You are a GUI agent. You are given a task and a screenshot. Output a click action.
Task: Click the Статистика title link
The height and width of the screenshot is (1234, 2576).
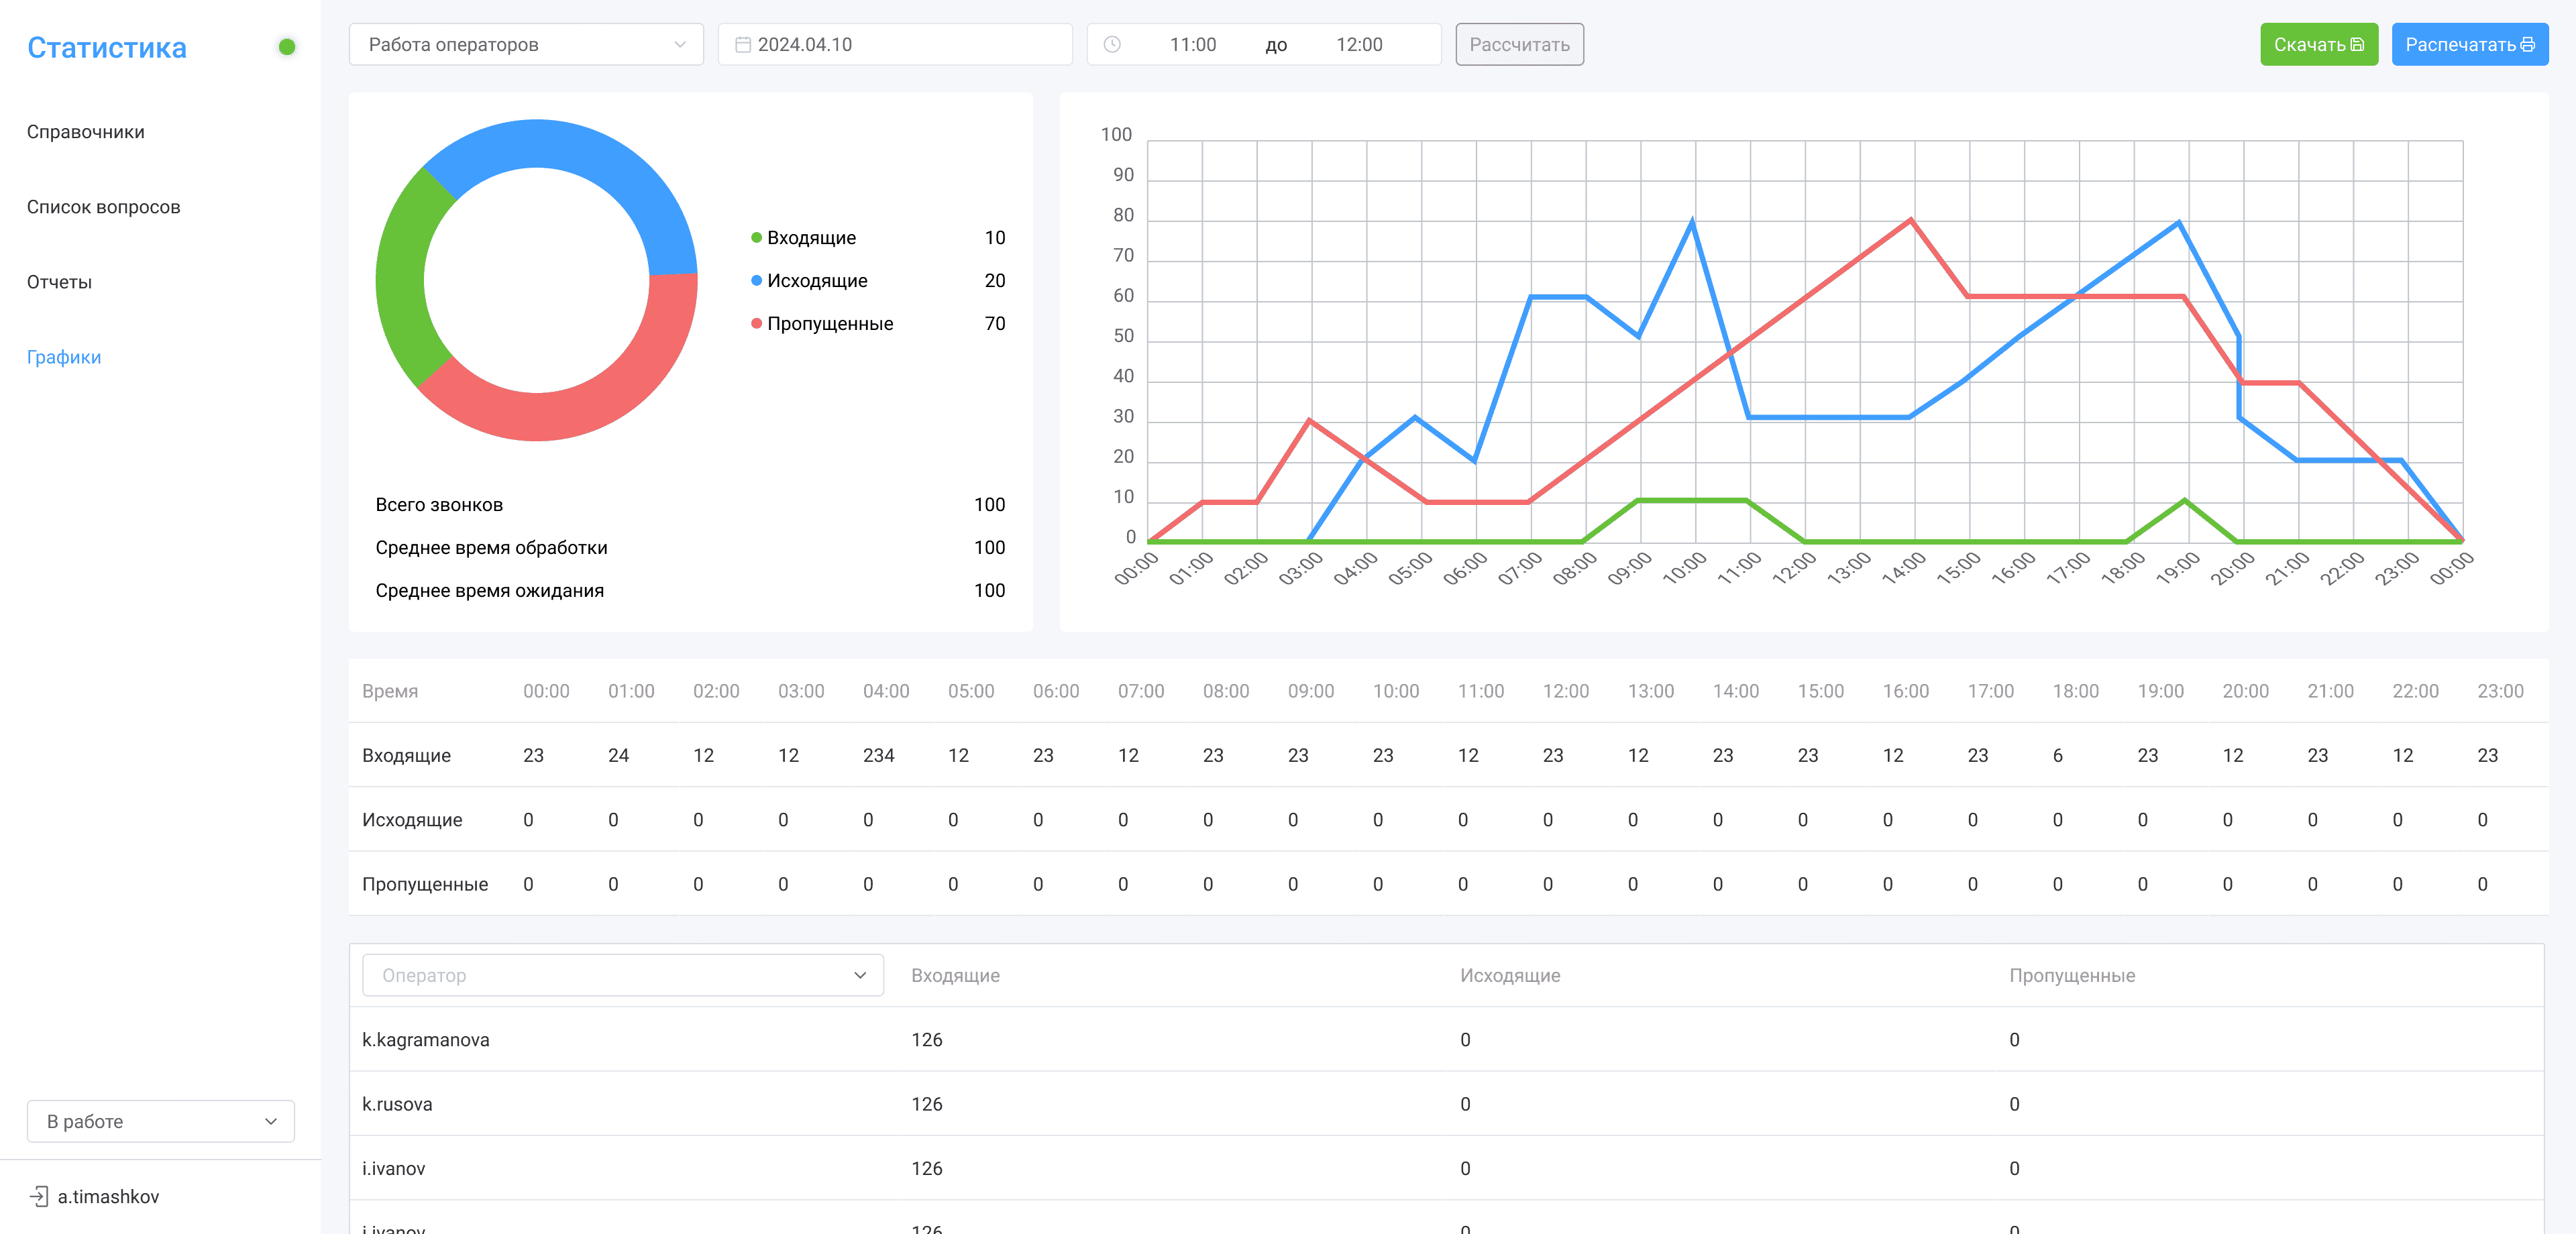107,47
